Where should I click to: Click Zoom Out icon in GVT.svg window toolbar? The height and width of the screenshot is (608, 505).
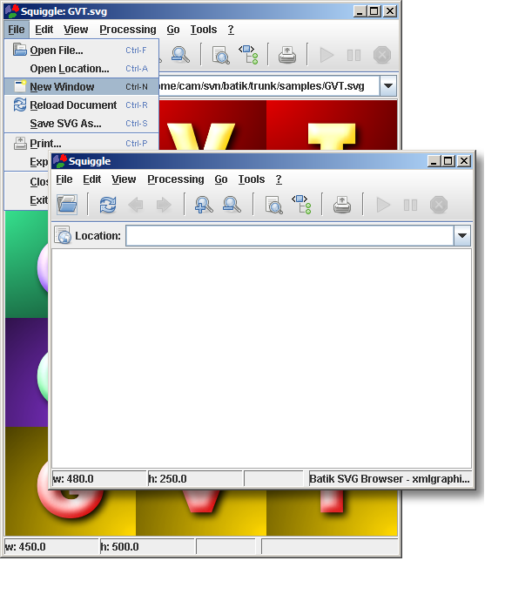pos(180,55)
